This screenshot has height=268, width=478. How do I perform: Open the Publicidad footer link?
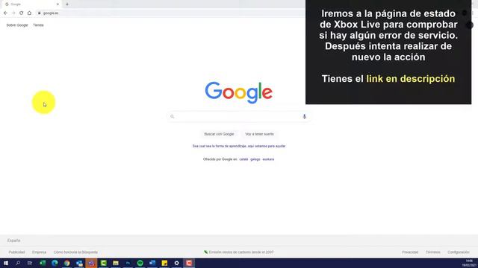(x=16, y=252)
